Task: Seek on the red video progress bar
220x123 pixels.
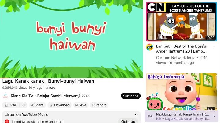Action: (x=71, y=78)
